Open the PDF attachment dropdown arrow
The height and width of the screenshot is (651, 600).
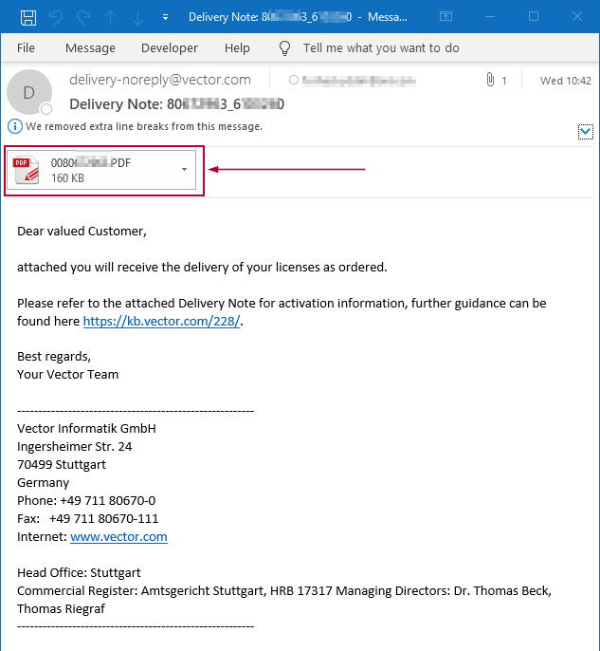pyautogui.click(x=184, y=170)
